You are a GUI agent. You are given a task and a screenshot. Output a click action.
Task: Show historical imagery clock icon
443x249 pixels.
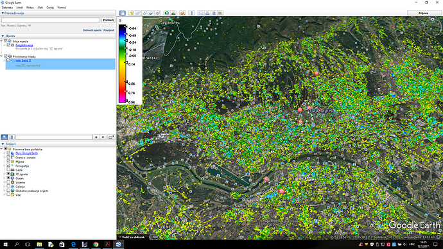167,13
